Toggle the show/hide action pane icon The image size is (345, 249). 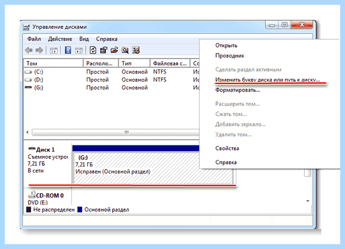tap(79, 51)
